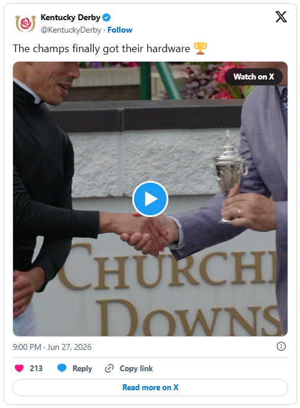Viewport: 300px width, 408px height.
Task: Click the blue verified badge beside Kentucky Derby
Action: 106,17
